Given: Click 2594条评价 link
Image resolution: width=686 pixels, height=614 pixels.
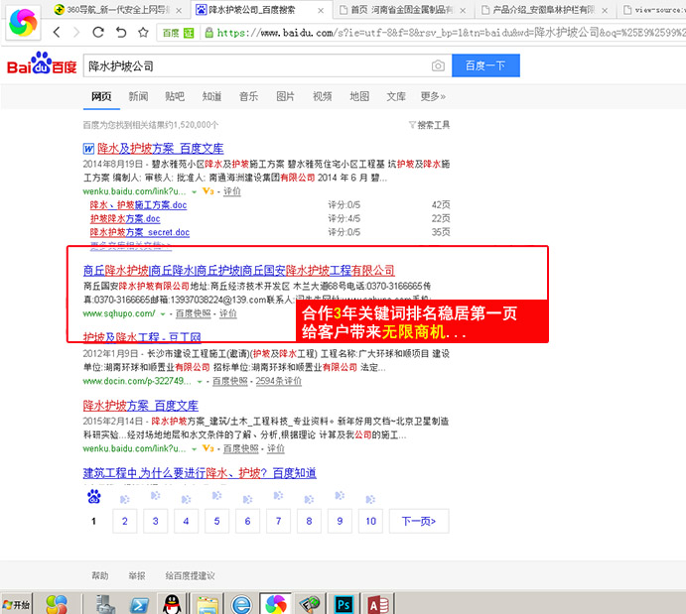Looking at the screenshot, I should coord(279,381).
